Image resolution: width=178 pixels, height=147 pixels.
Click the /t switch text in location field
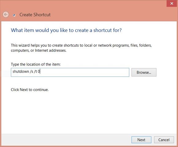point(35,71)
